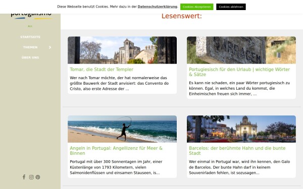Click the Lesenswert heading
The width and height of the screenshot is (303, 189).
click(182, 16)
